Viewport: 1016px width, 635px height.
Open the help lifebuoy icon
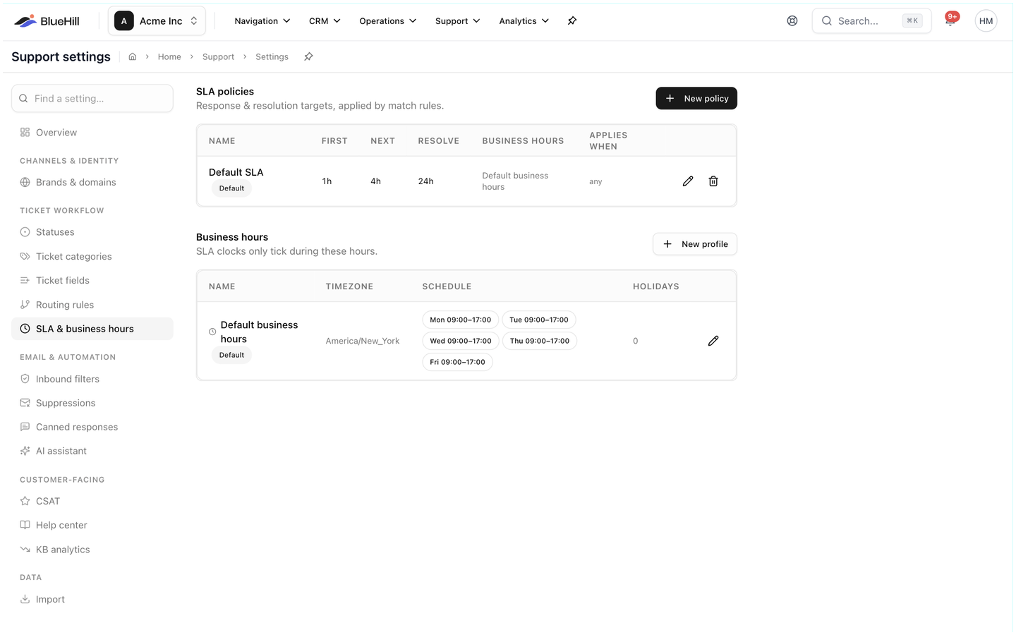[x=792, y=21]
